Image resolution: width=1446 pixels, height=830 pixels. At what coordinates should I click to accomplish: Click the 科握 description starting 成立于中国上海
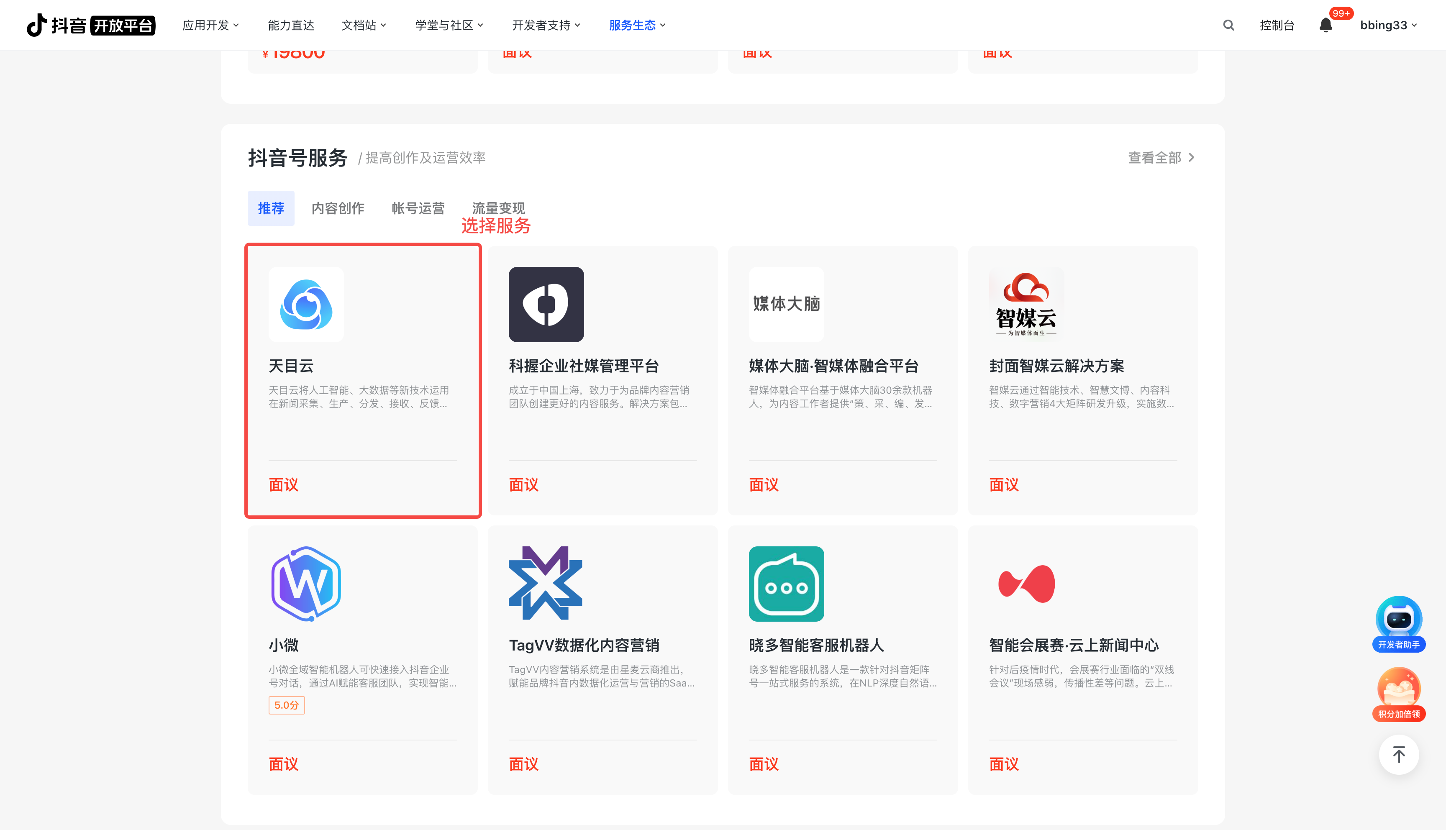tap(598, 397)
